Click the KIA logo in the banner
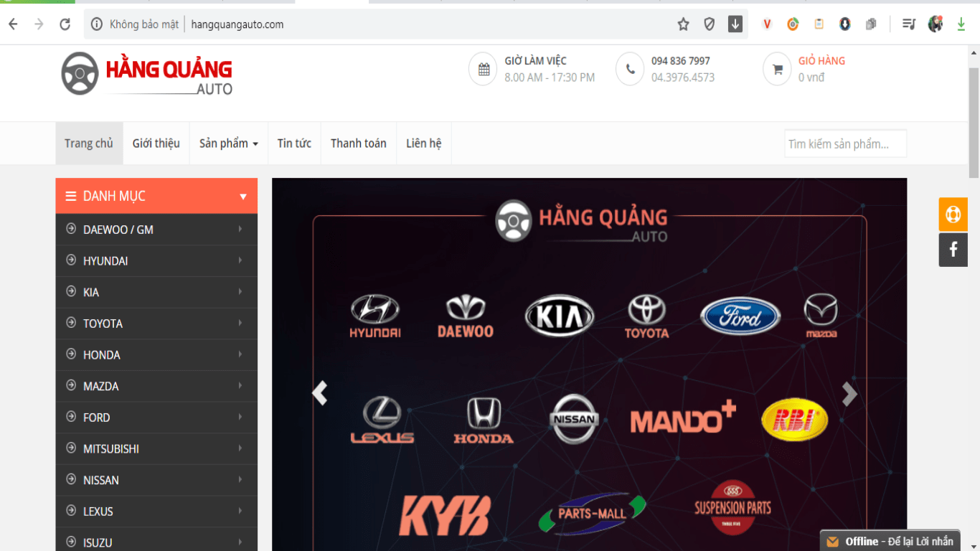The width and height of the screenshot is (980, 551). coord(560,316)
